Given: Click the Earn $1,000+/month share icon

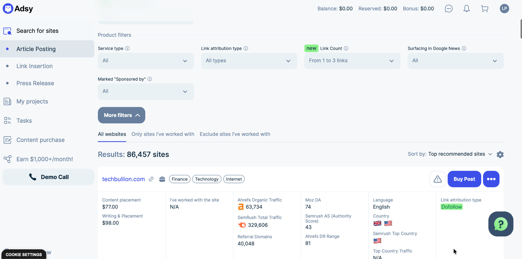Looking at the screenshot, I should pos(7,159).
